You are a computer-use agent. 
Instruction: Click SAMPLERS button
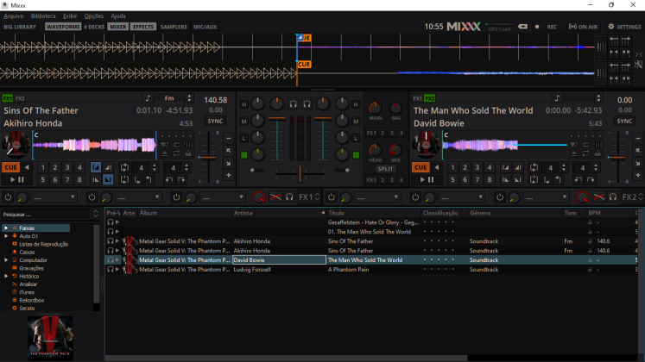(174, 27)
